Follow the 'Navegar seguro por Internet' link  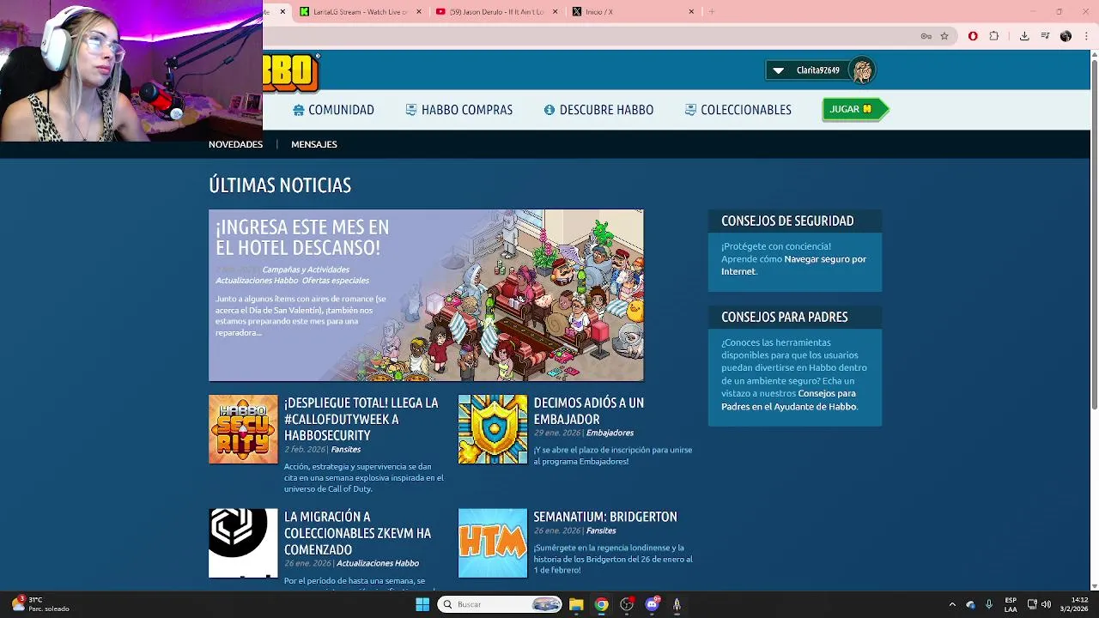(793, 265)
